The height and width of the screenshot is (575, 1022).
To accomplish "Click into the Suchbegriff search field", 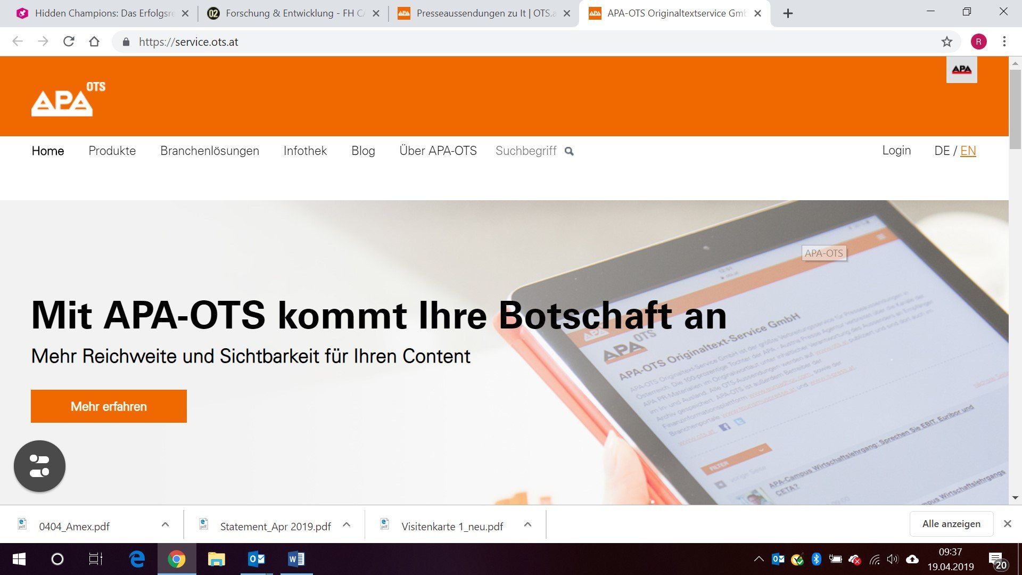I will point(526,151).
